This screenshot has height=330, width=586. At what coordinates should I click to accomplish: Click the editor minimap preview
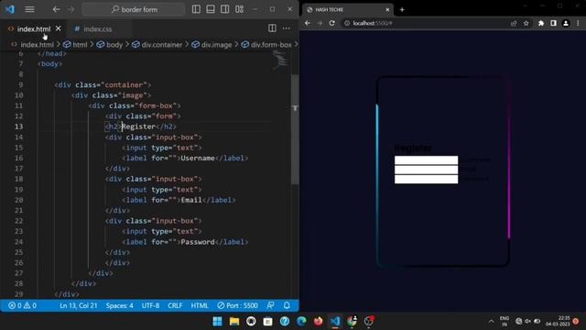point(279,60)
